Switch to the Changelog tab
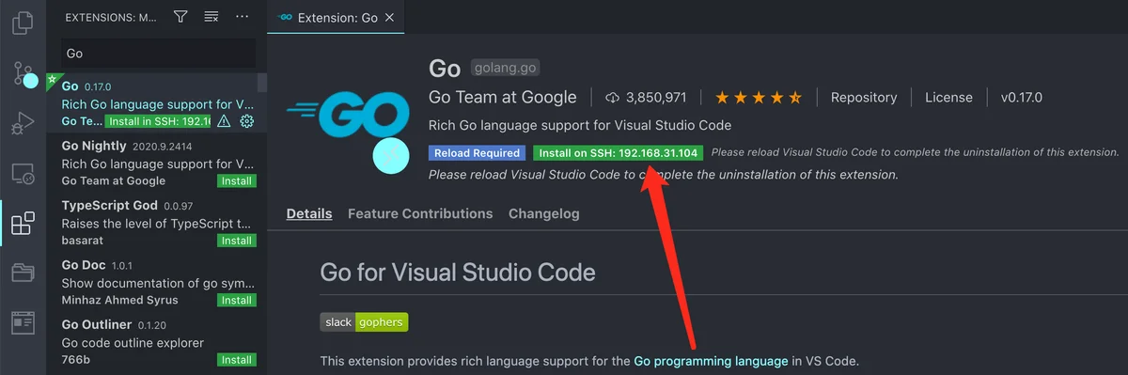This screenshot has height=375, width=1128. (x=544, y=213)
